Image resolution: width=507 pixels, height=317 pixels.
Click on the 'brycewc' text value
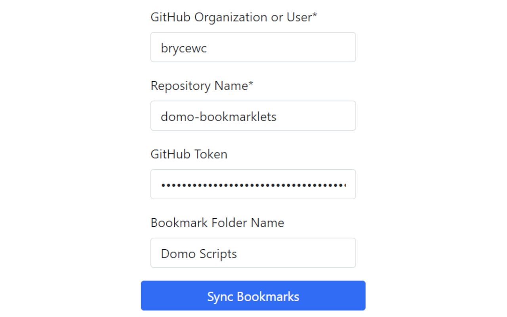[x=184, y=48]
